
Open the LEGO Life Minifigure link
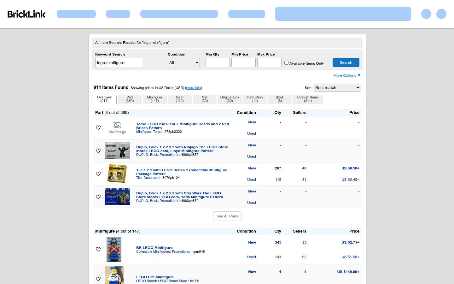pos(155,277)
